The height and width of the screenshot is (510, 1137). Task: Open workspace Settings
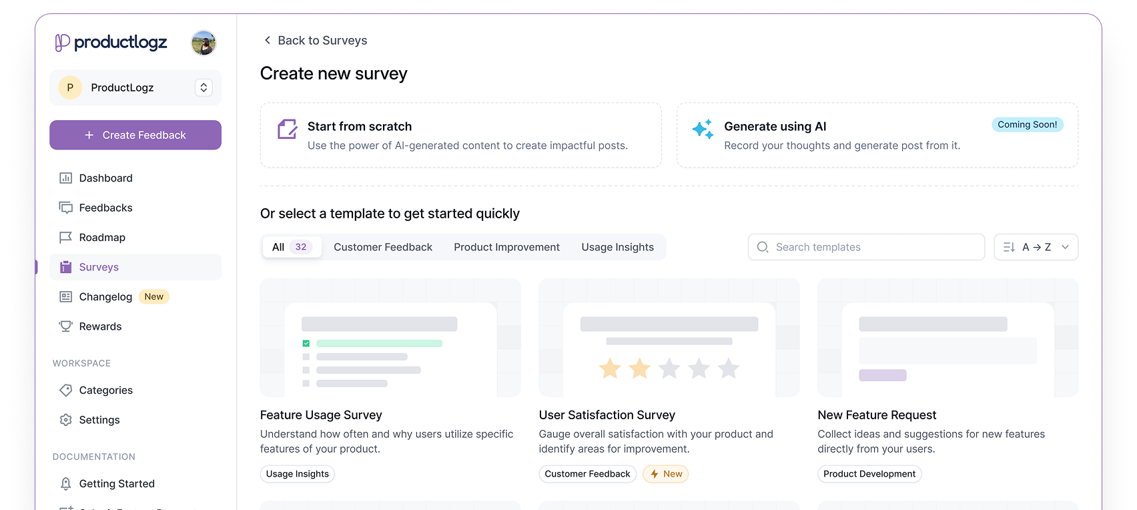click(135, 420)
